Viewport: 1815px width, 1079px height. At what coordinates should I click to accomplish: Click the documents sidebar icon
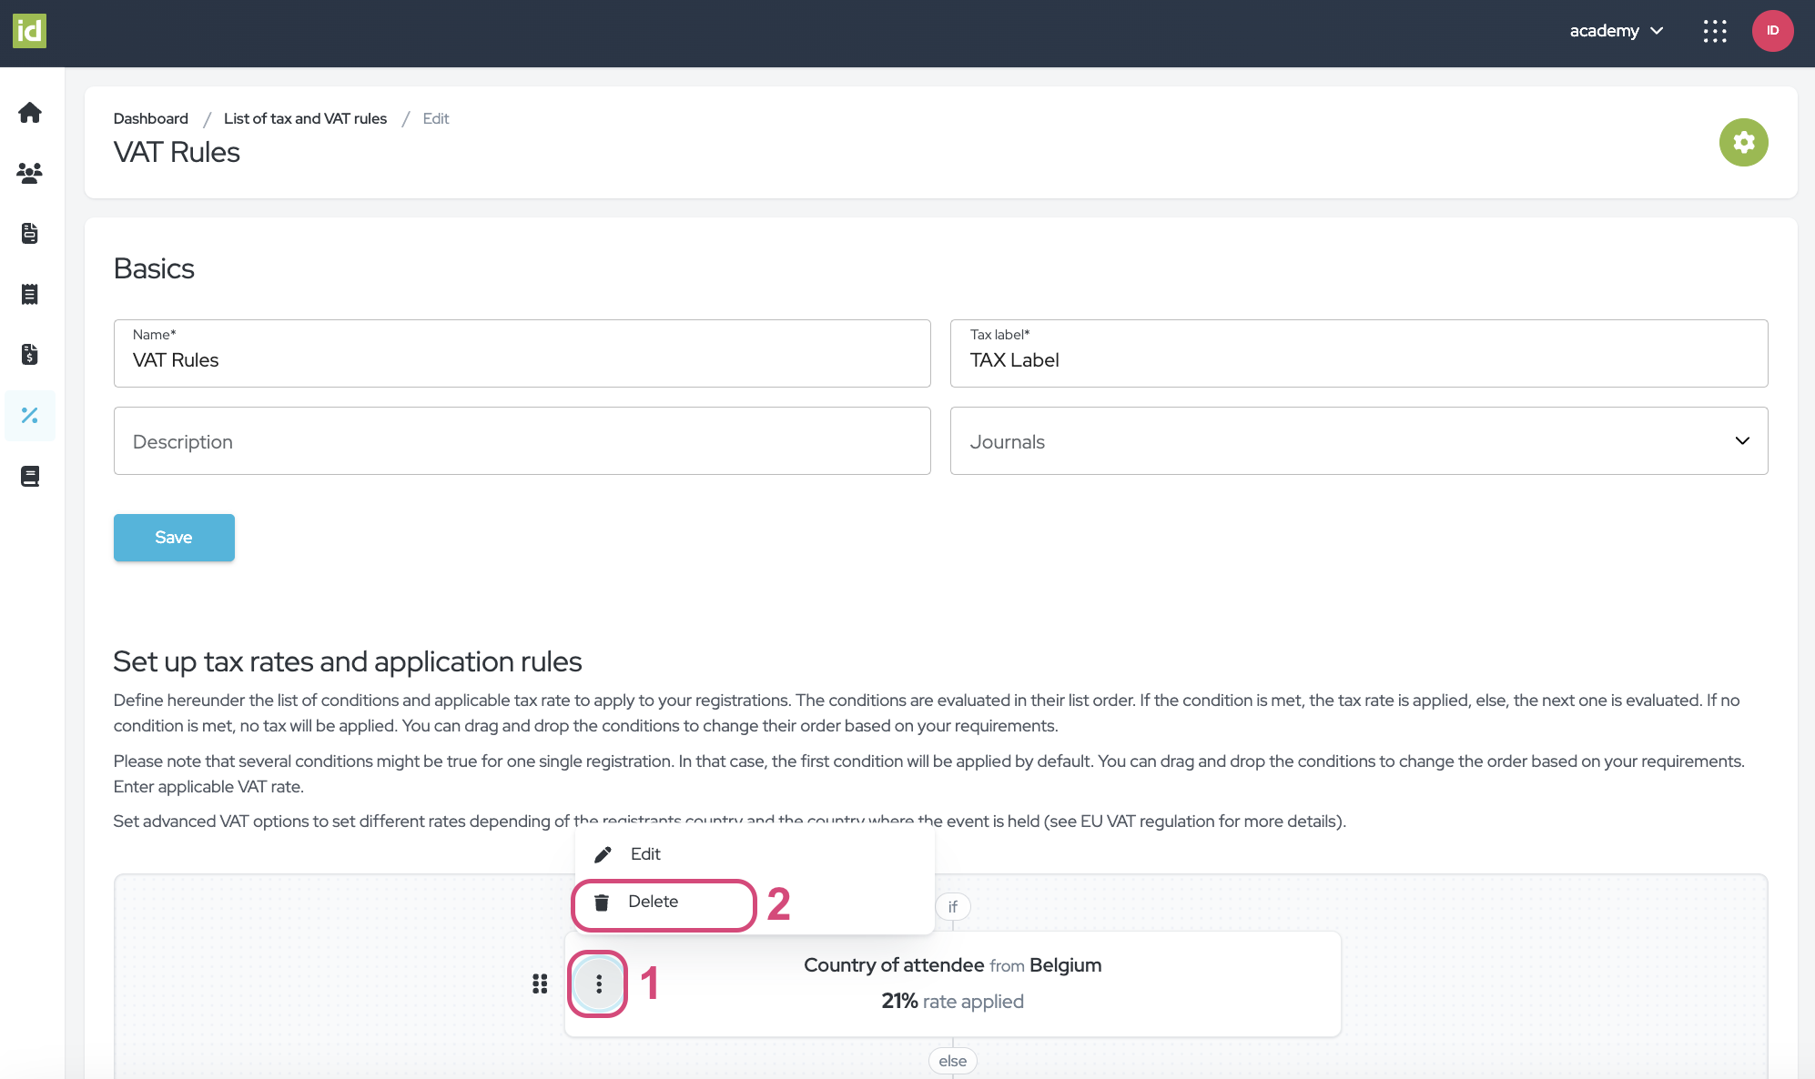click(31, 233)
